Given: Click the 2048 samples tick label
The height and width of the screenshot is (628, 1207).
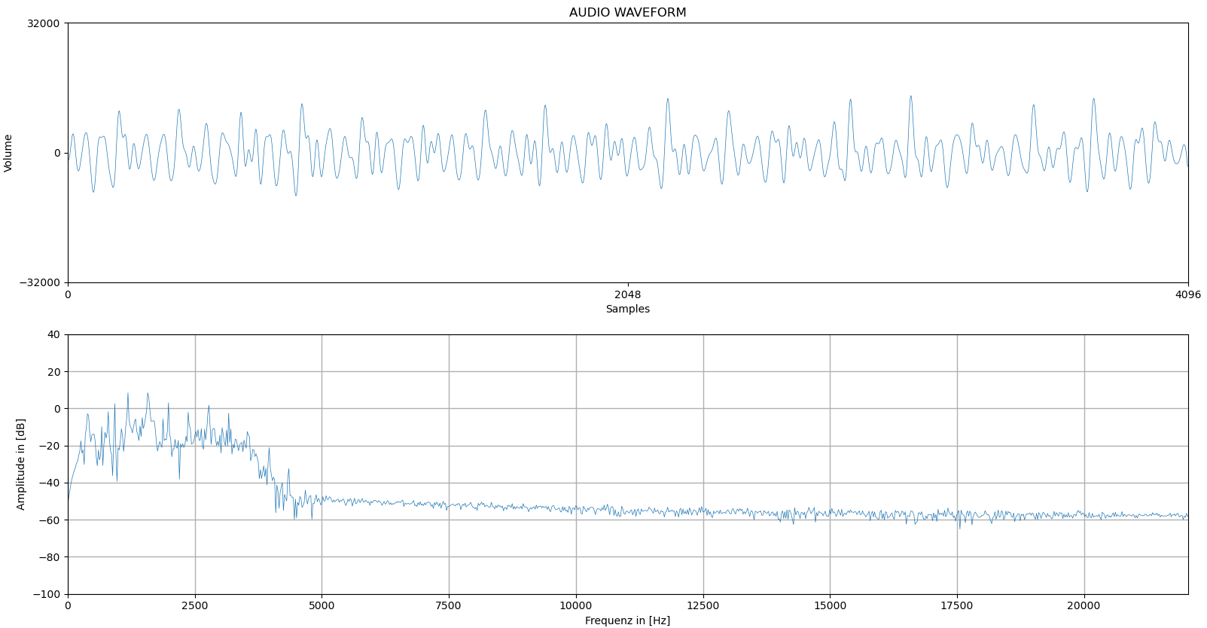Looking at the screenshot, I should pos(627,294).
